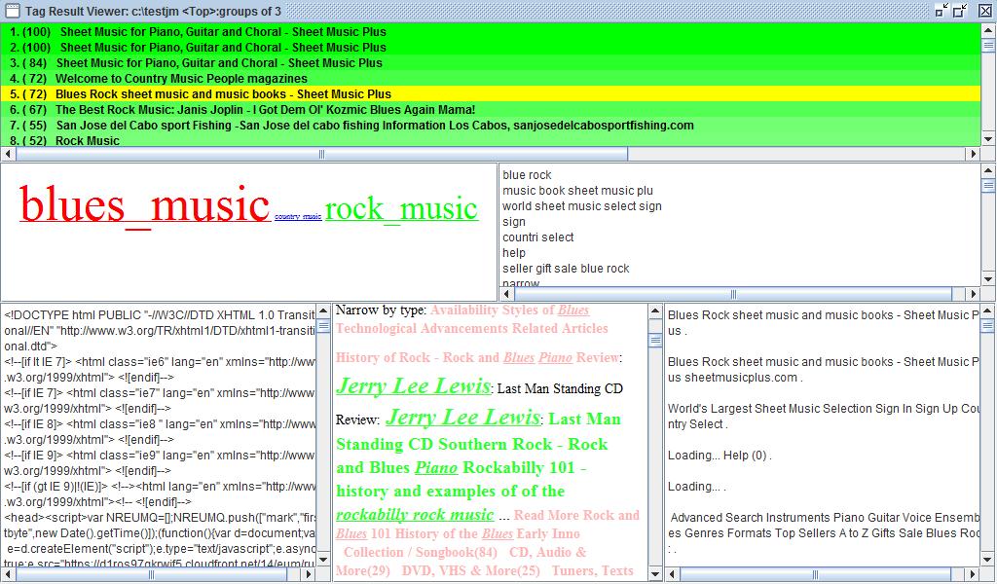
Task: Click the large red blues_music tag
Action: (x=145, y=204)
